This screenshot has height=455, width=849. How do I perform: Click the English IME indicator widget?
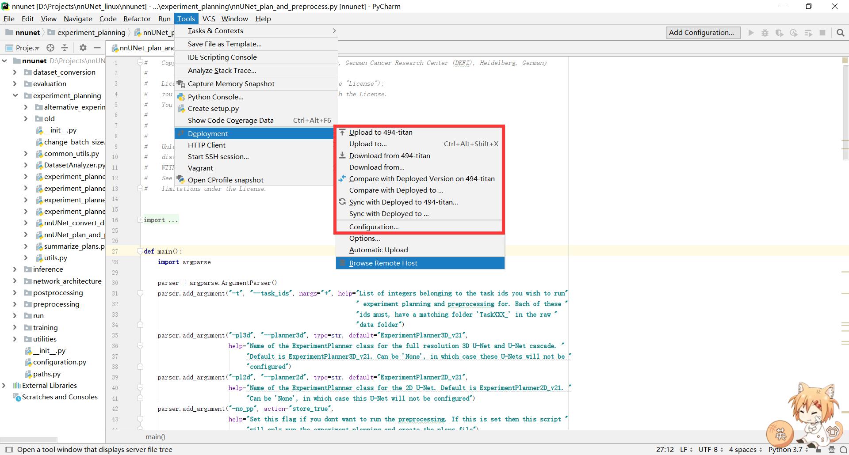[x=780, y=434]
